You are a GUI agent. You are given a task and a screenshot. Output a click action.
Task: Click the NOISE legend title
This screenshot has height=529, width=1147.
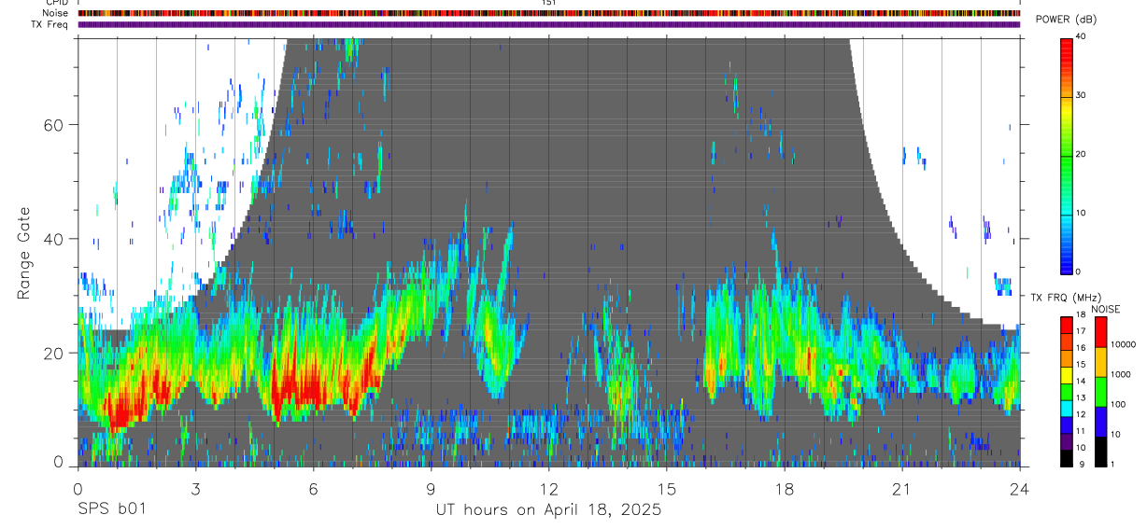click(1105, 309)
